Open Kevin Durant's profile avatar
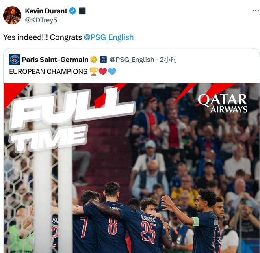 (x=12, y=15)
